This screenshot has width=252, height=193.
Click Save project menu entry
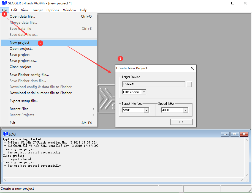coord(49,55)
